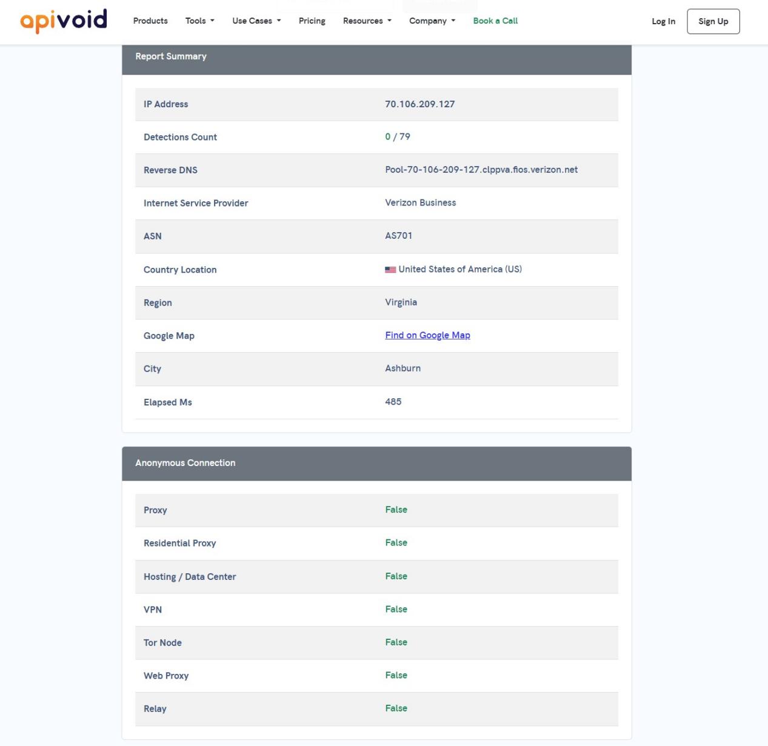Click Log In

coord(663,21)
